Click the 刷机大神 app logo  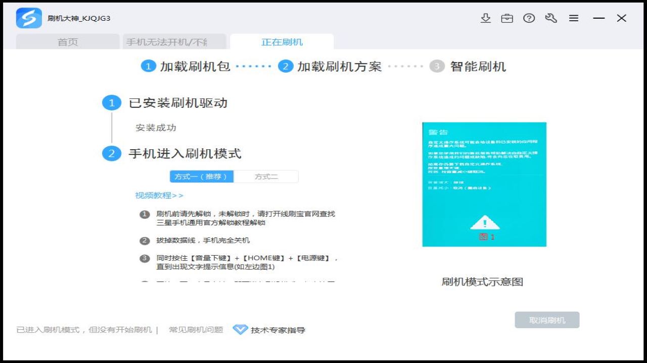(29, 18)
